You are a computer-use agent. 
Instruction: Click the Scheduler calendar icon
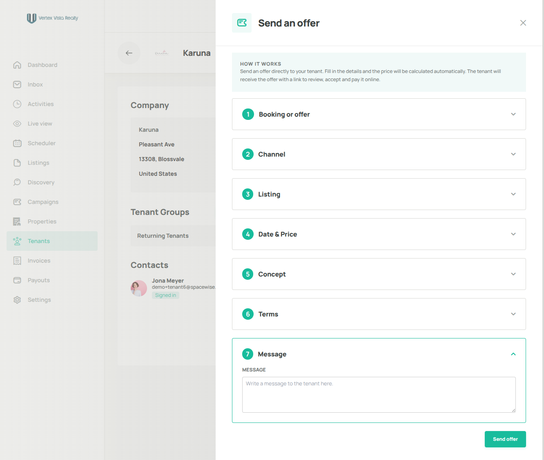coord(17,143)
